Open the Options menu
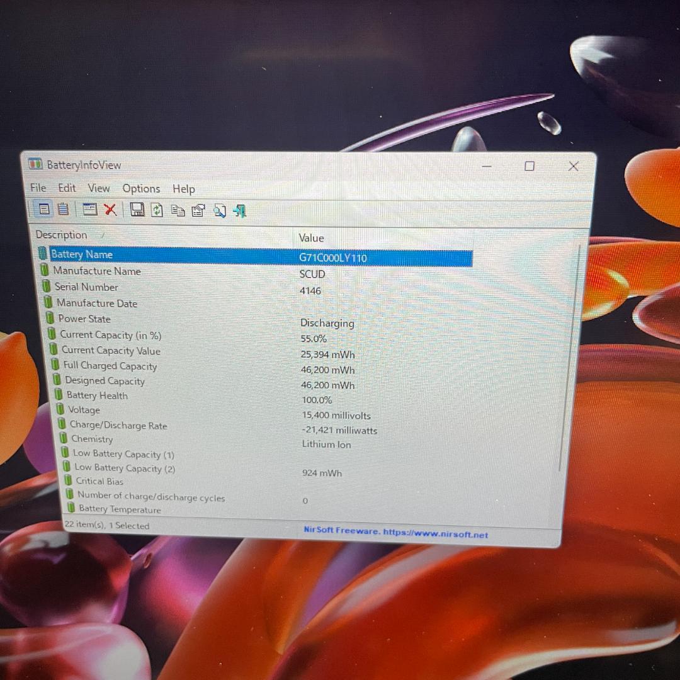Screen dimensions: 680x680 141,189
